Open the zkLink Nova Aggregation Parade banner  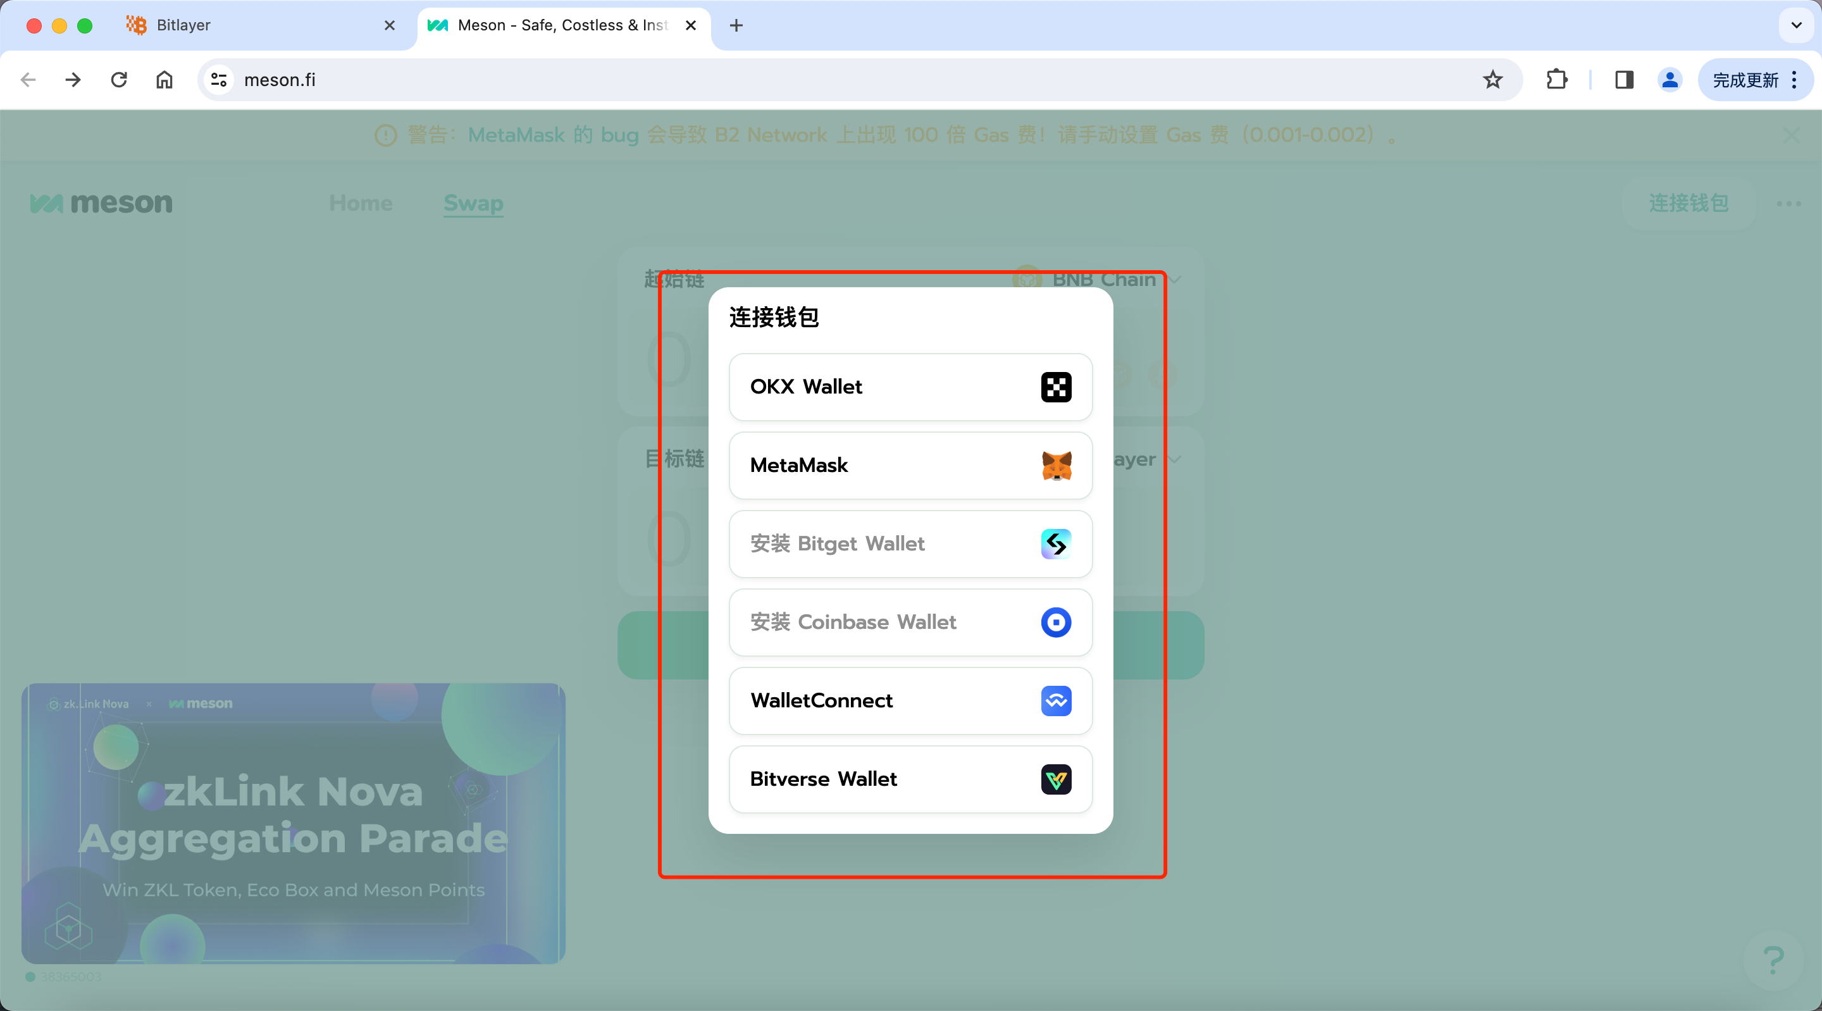pyautogui.click(x=293, y=823)
